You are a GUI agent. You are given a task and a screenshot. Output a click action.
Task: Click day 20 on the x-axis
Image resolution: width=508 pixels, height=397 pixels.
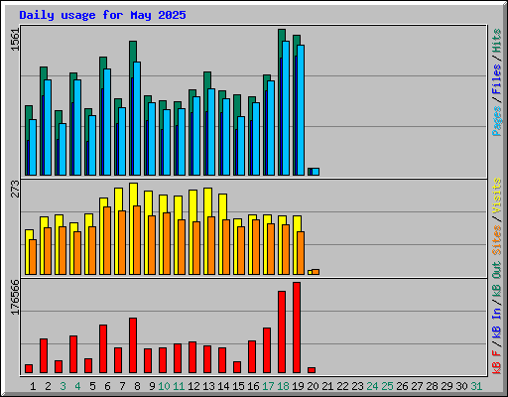[x=313, y=386]
